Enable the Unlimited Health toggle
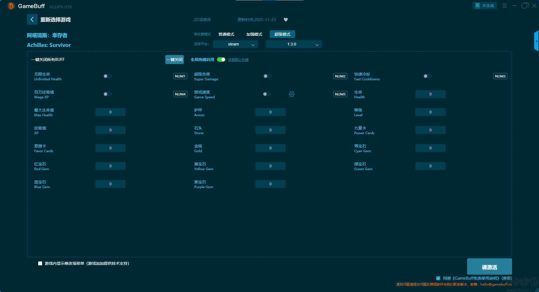The height and width of the screenshot is (292, 539). [x=108, y=76]
